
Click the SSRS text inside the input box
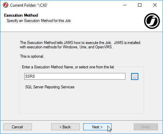[x=30, y=76]
